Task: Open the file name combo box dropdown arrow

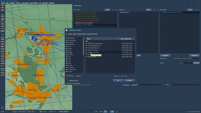Action: point(110,76)
